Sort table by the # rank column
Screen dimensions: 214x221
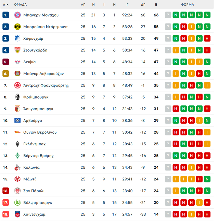pos(6,4)
